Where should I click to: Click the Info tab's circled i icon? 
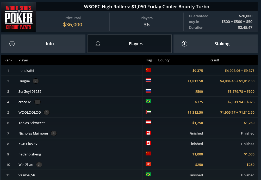[x=12, y=44]
